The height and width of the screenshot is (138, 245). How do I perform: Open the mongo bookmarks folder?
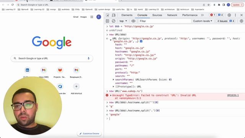[51, 9]
